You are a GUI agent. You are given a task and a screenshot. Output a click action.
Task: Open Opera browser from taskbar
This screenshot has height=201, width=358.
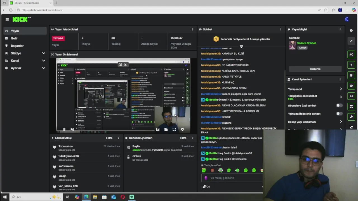click(x=123, y=197)
